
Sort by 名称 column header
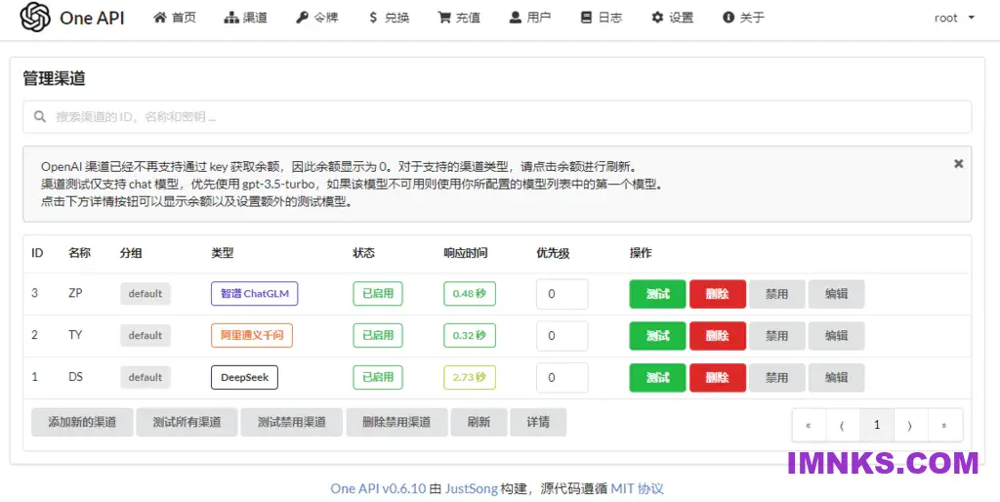point(80,253)
